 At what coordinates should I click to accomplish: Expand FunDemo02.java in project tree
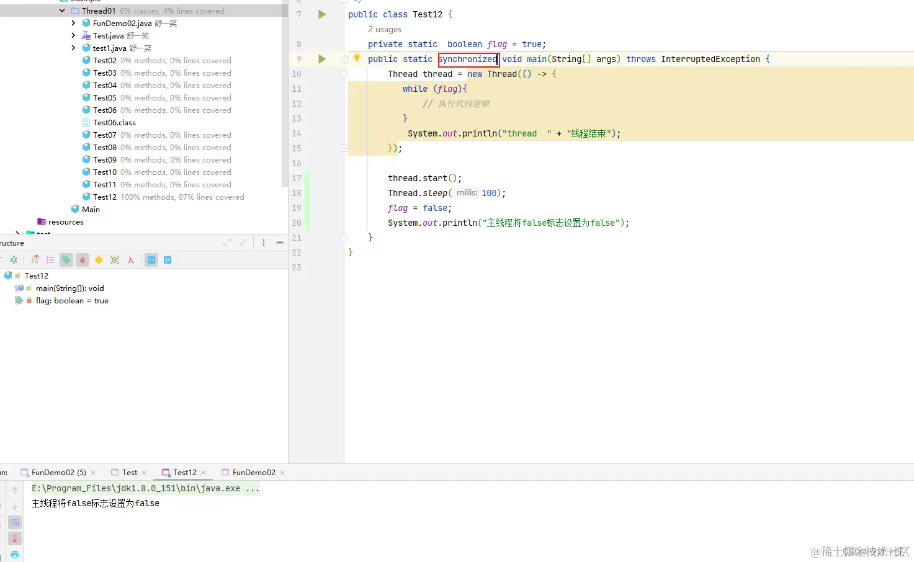point(73,23)
